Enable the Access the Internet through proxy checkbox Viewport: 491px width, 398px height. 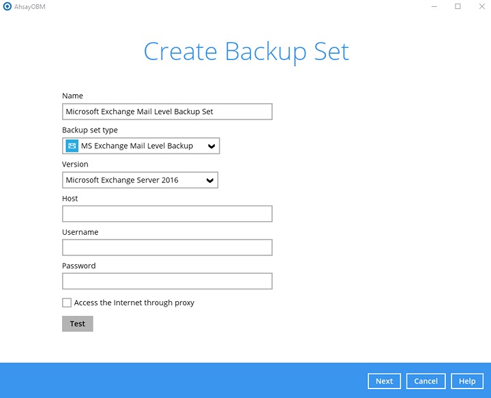(x=67, y=302)
